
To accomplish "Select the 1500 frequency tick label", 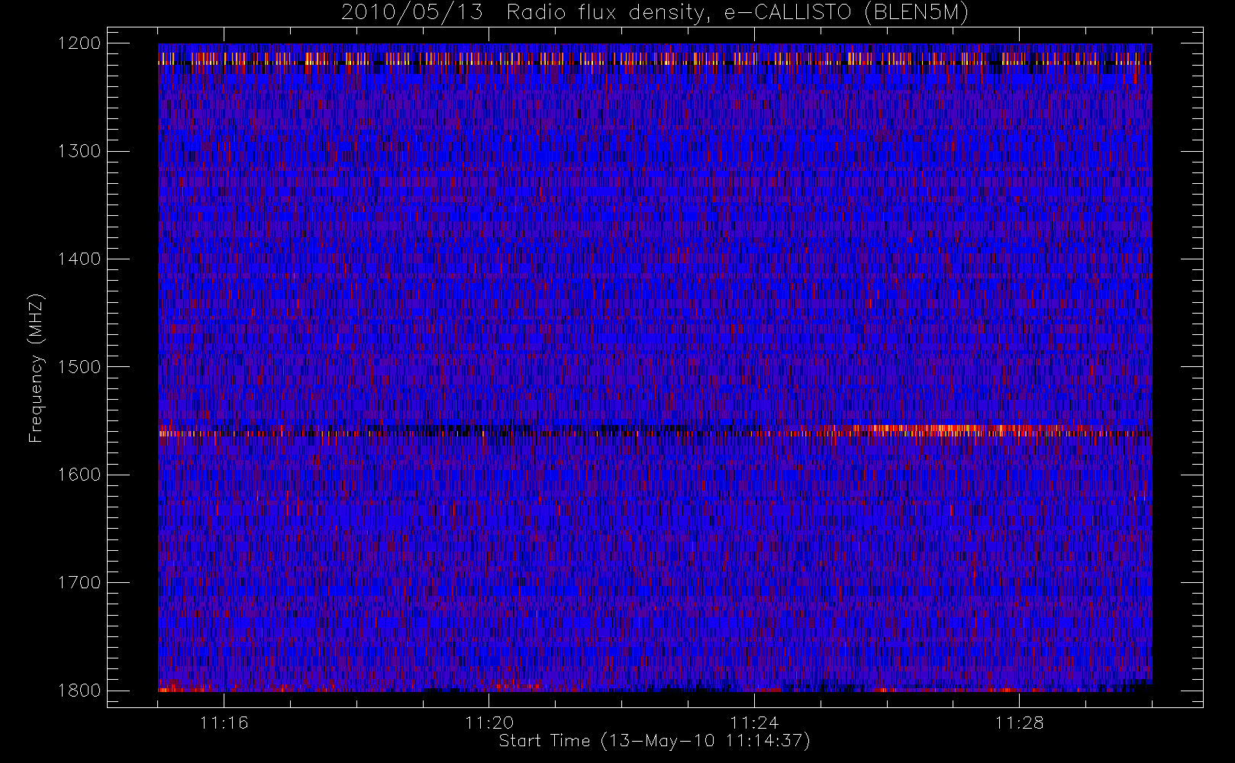I will pyautogui.click(x=79, y=367).
